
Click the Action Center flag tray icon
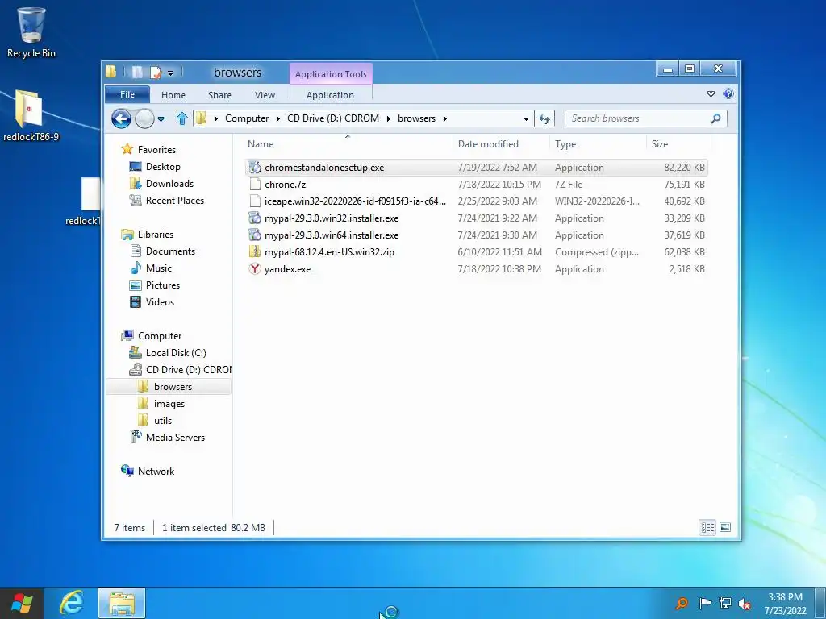(x=705, y=603)
